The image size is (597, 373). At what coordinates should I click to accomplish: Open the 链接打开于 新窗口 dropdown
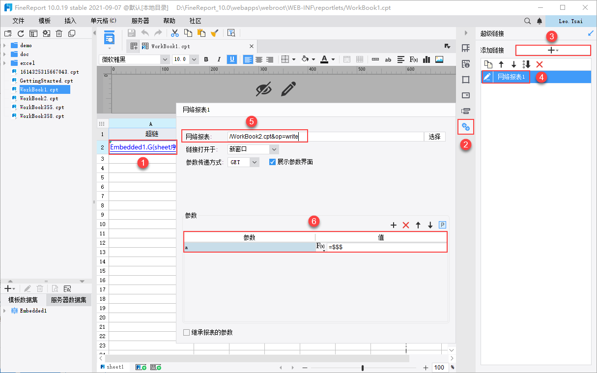coord(253,149)
